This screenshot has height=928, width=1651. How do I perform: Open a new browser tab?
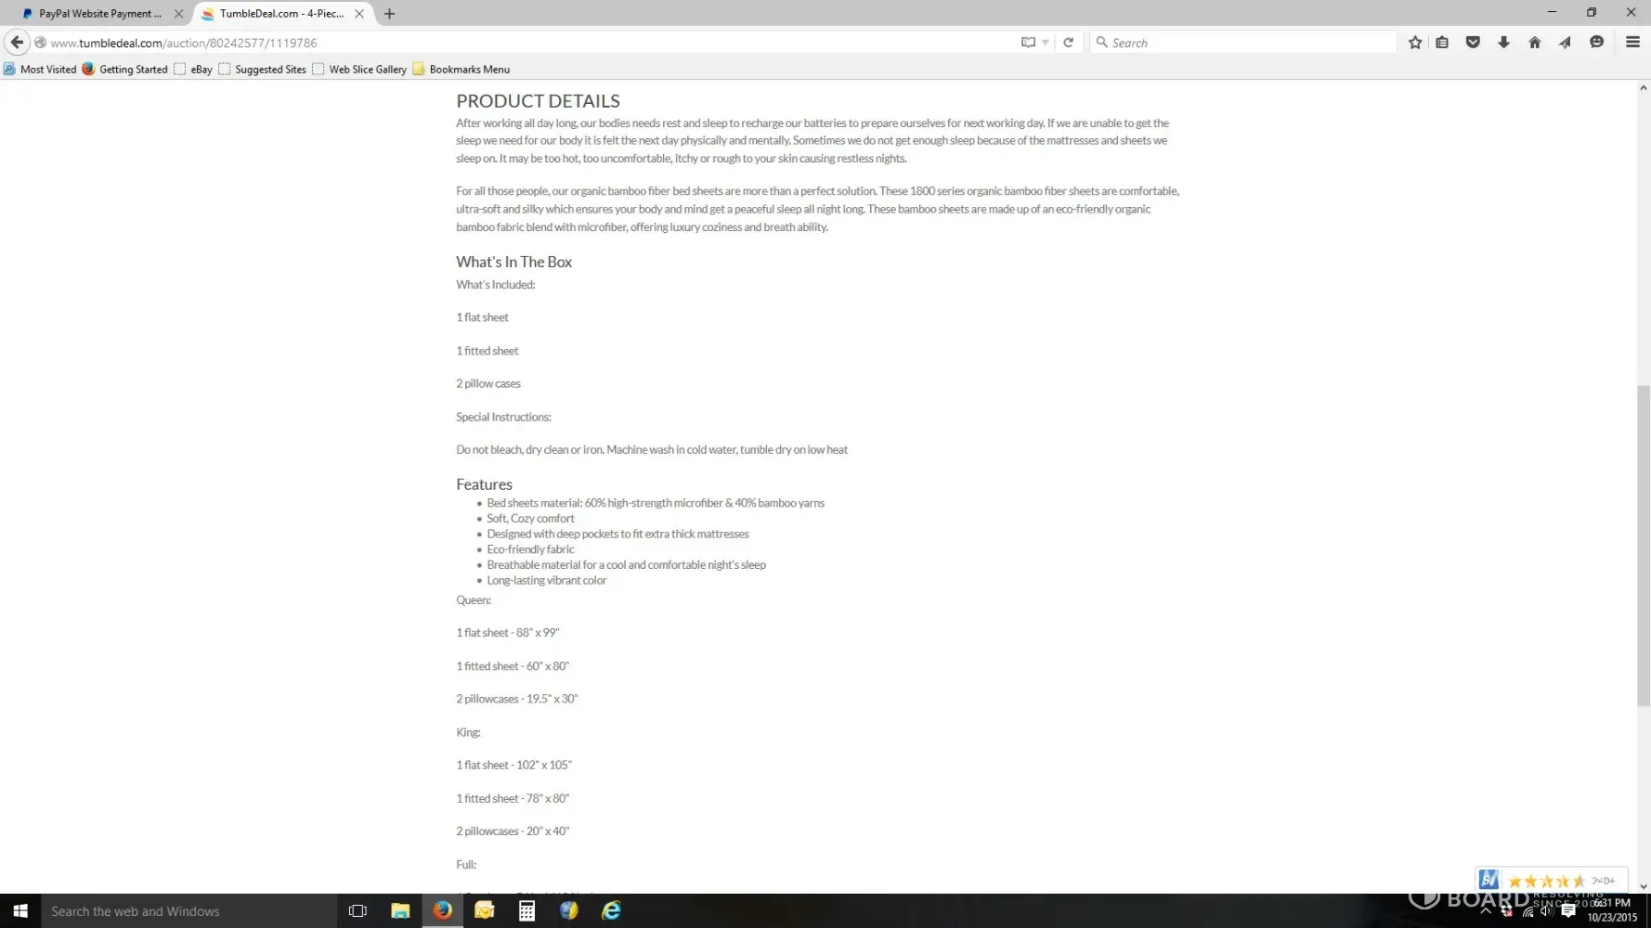(390, 14)
